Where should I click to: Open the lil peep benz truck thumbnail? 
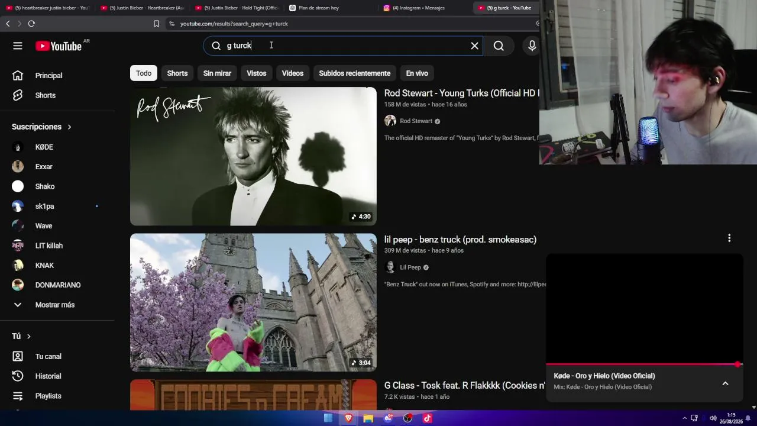tap(253, 302)
